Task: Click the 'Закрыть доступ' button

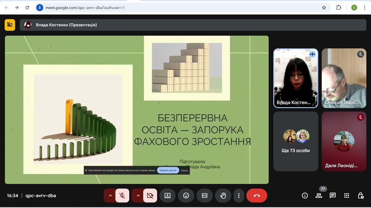Action: click(x=168, y=170)
